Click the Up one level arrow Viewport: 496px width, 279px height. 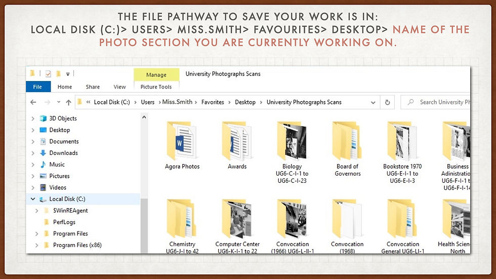(x=68, y=102)
